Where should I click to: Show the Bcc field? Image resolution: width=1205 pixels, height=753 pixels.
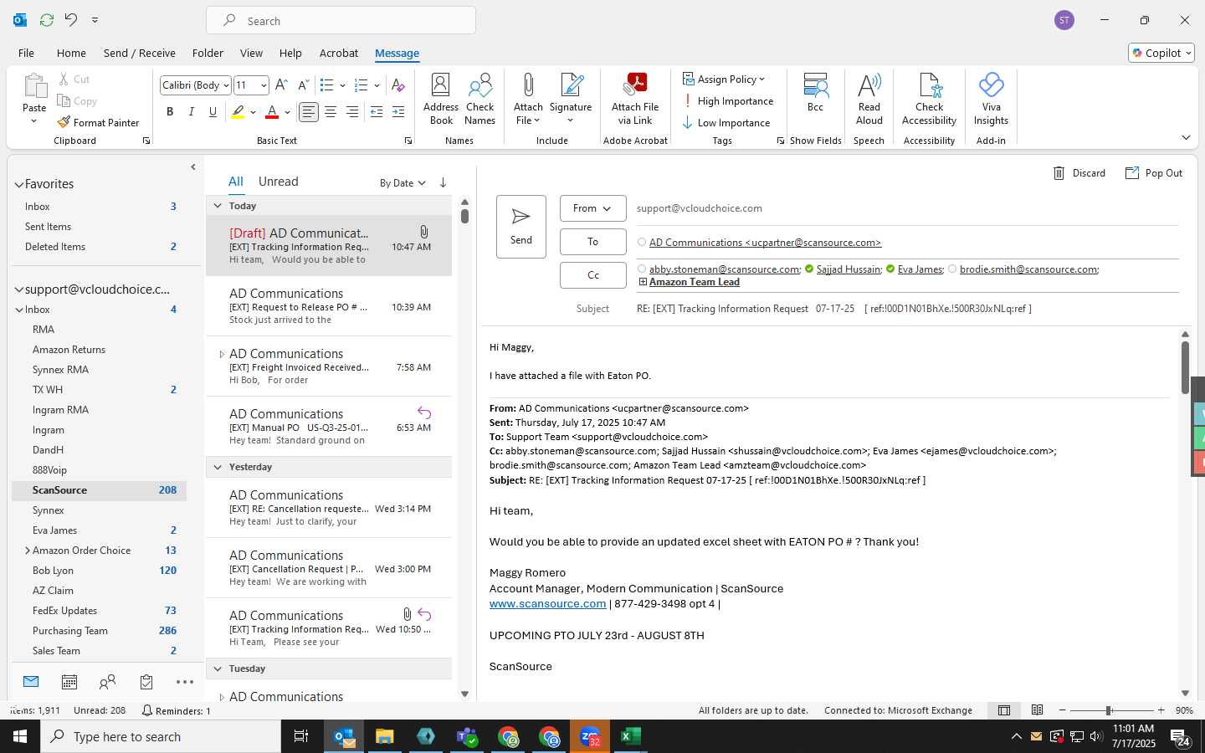[x=815, y=92]
